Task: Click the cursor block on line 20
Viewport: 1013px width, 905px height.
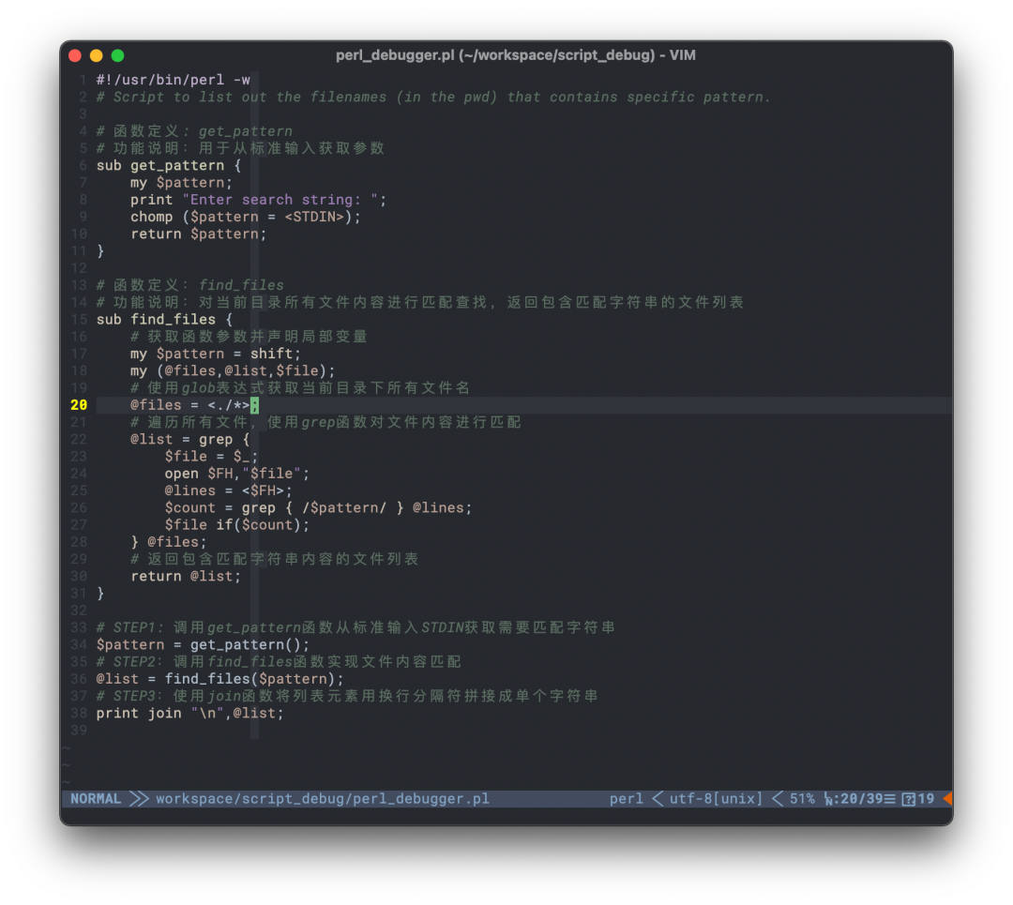Action: point(254,405)
